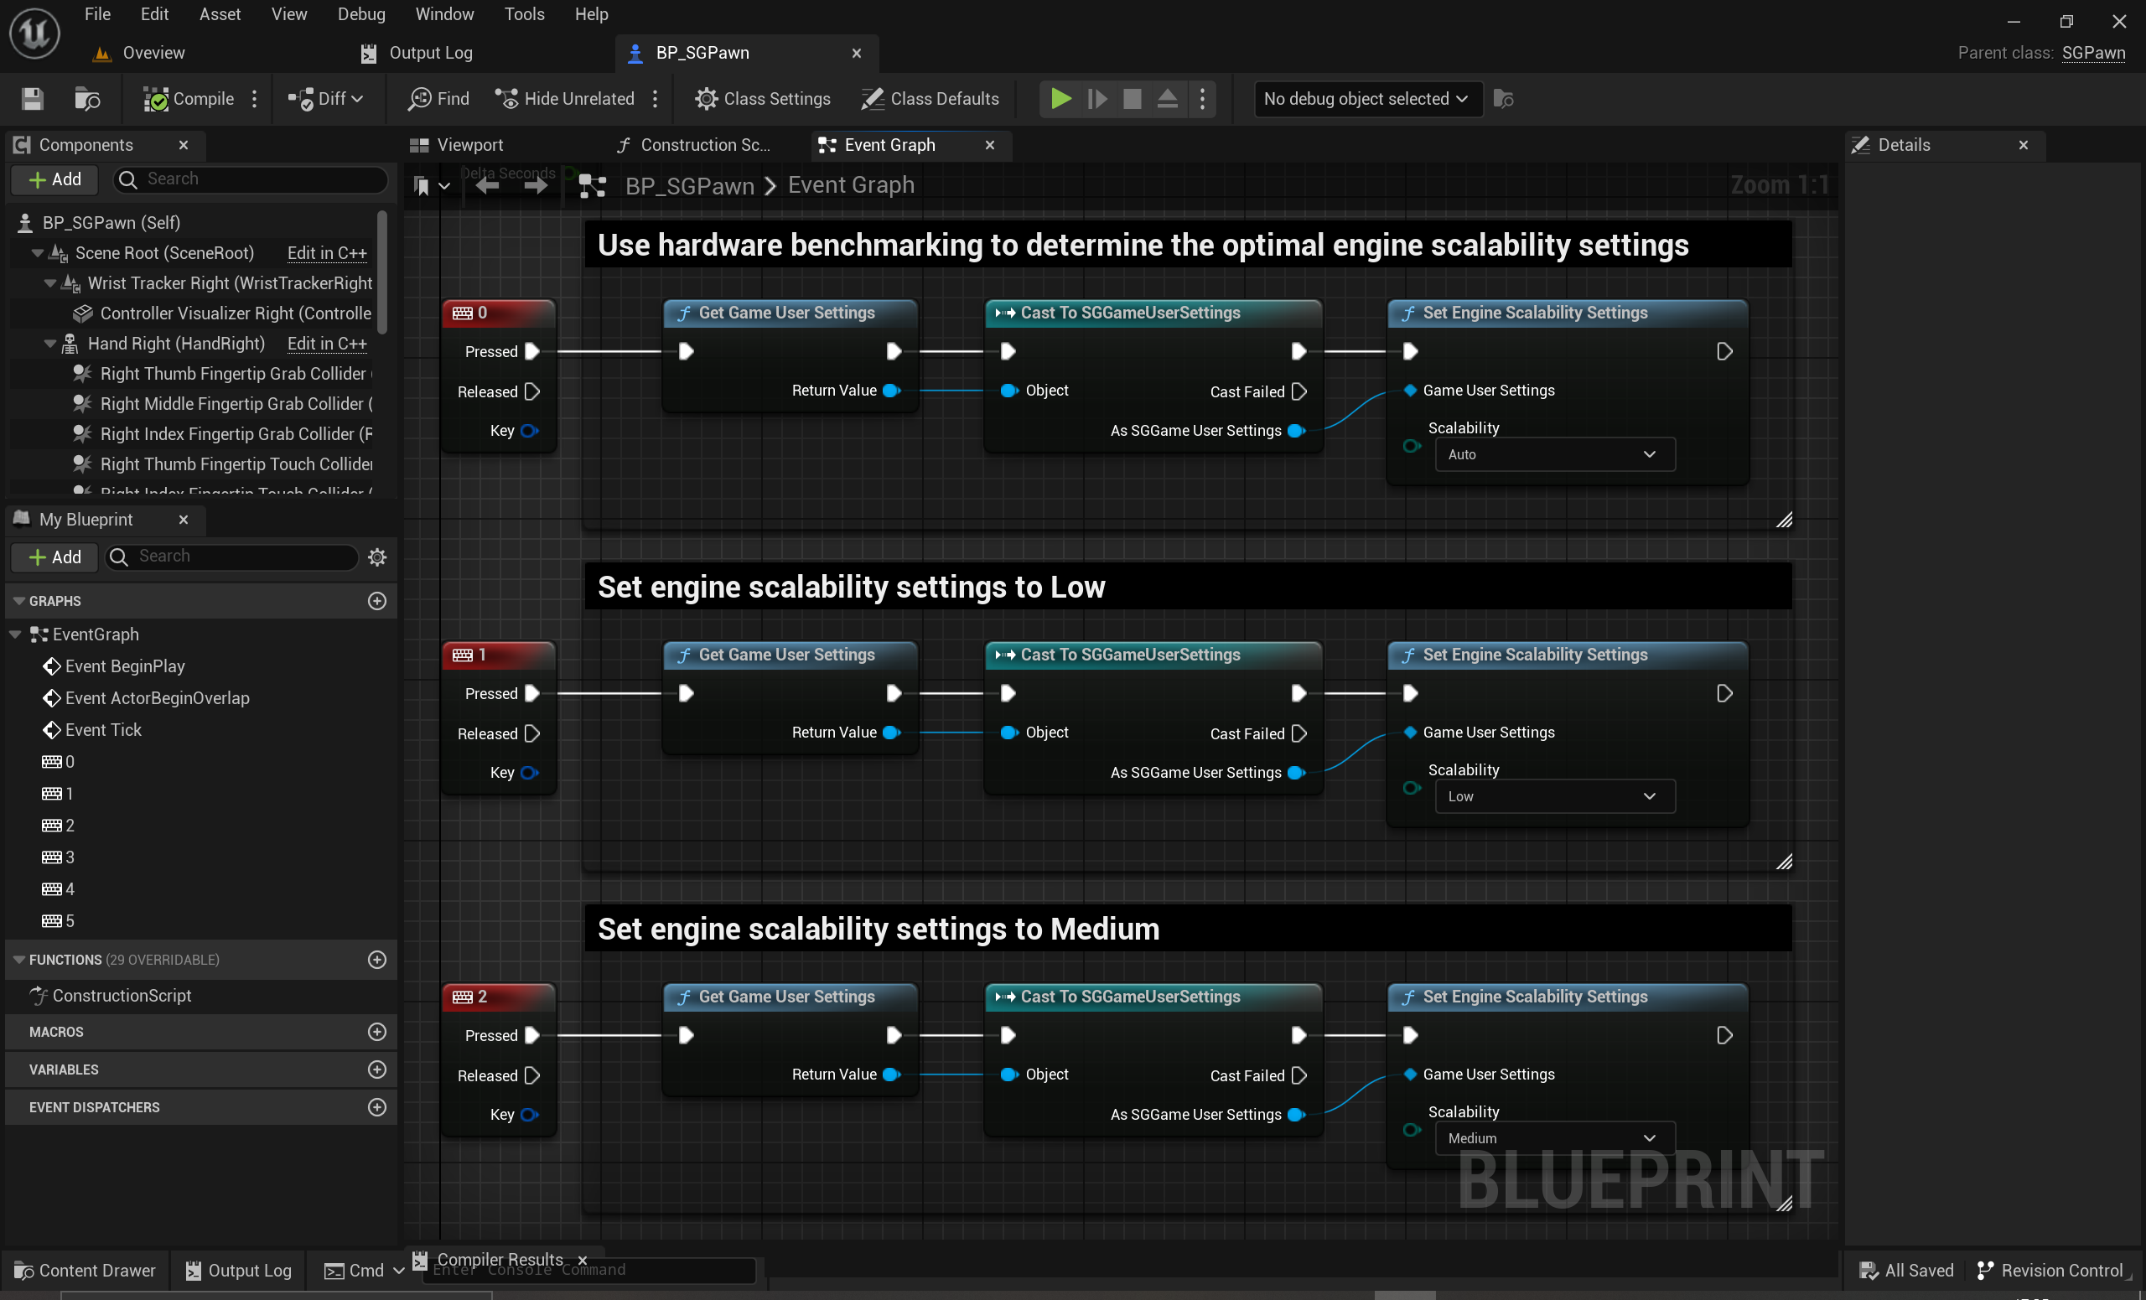Open the Debug menu

click(x=360, y=14)
